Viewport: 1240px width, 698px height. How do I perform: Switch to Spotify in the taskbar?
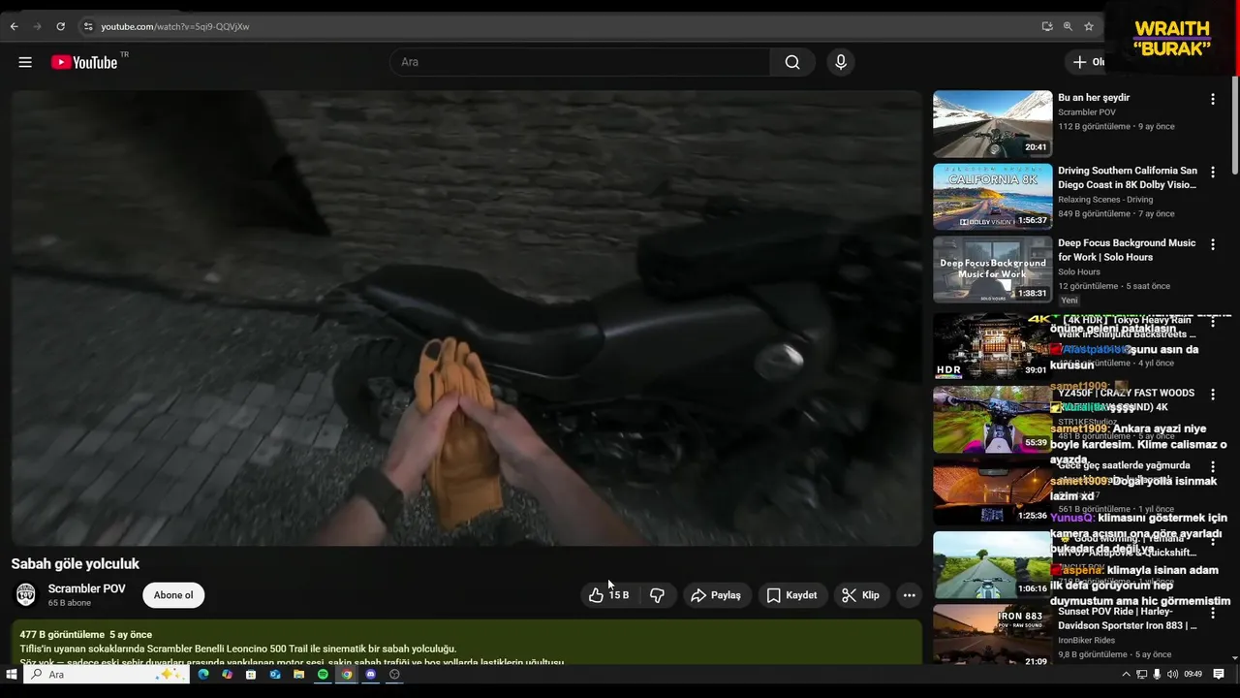[323, 674]
